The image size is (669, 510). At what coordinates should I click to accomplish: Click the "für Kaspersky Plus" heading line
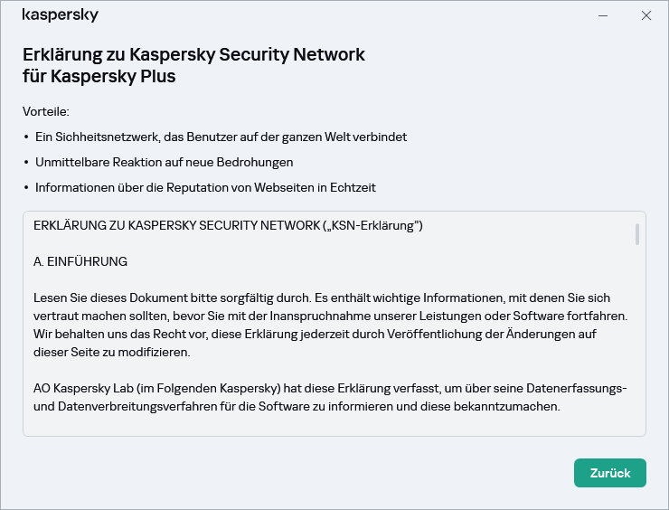pos(99,77)
